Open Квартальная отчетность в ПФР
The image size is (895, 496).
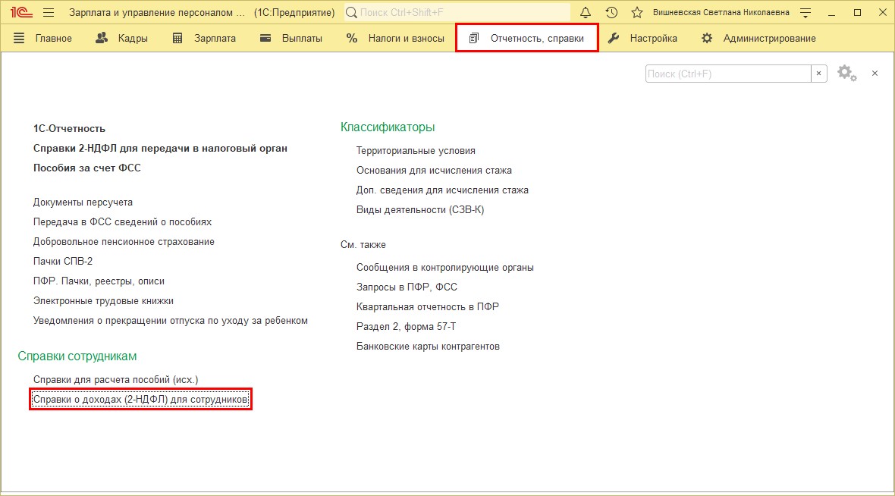pos(428,307)
